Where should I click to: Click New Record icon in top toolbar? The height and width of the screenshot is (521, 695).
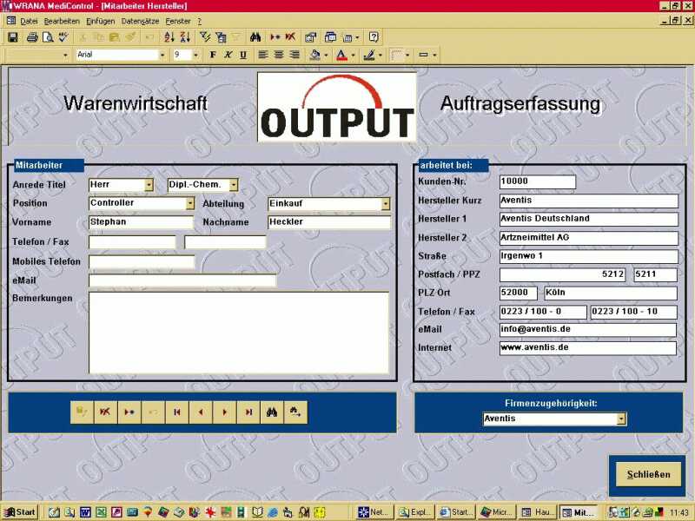[x=275, y=37]
